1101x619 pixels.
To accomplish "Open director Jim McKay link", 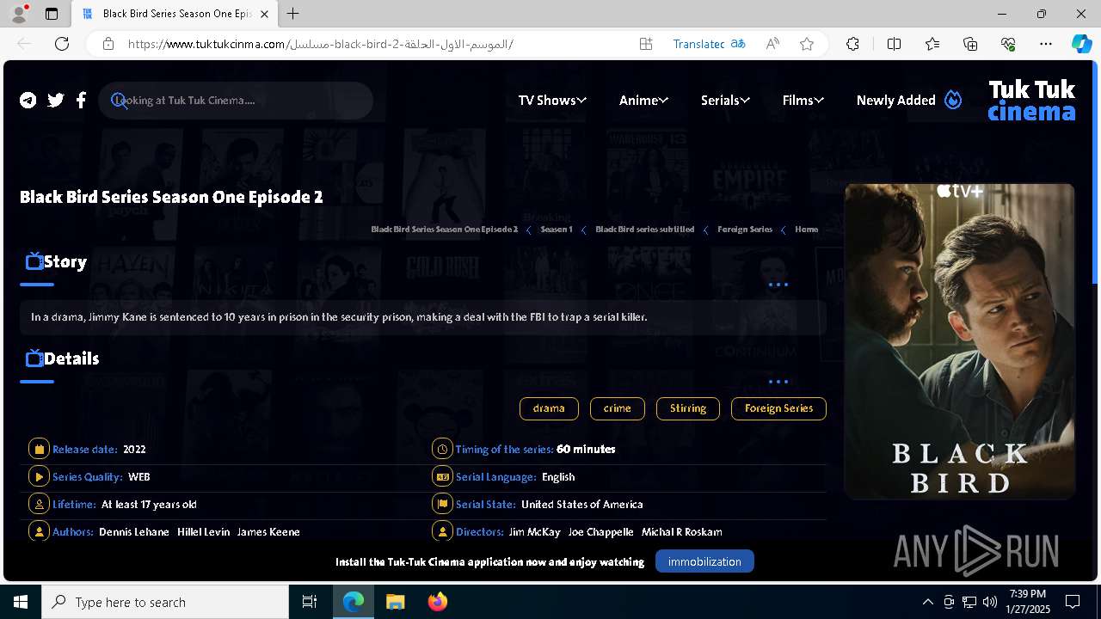I will 534,532.
